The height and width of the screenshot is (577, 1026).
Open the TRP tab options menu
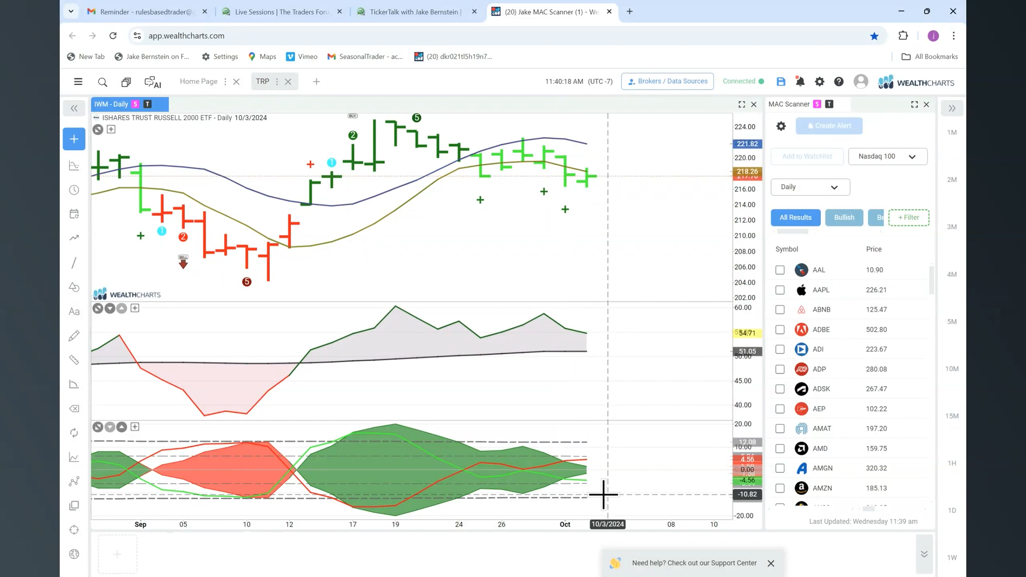point(277,82)
